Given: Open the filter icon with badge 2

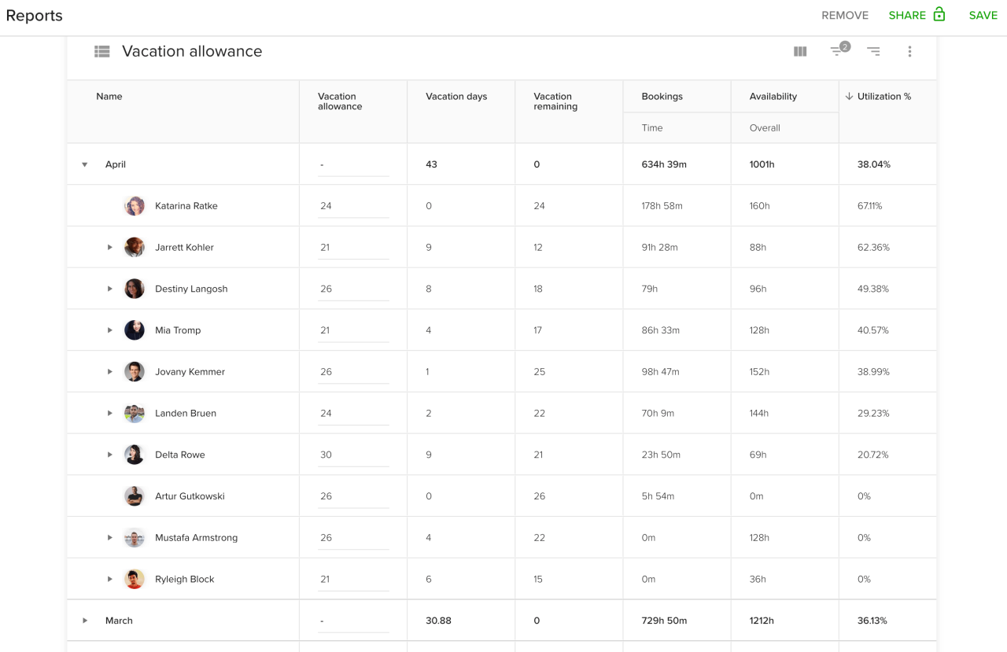Looking at the screenshot, I should [838, 51].
